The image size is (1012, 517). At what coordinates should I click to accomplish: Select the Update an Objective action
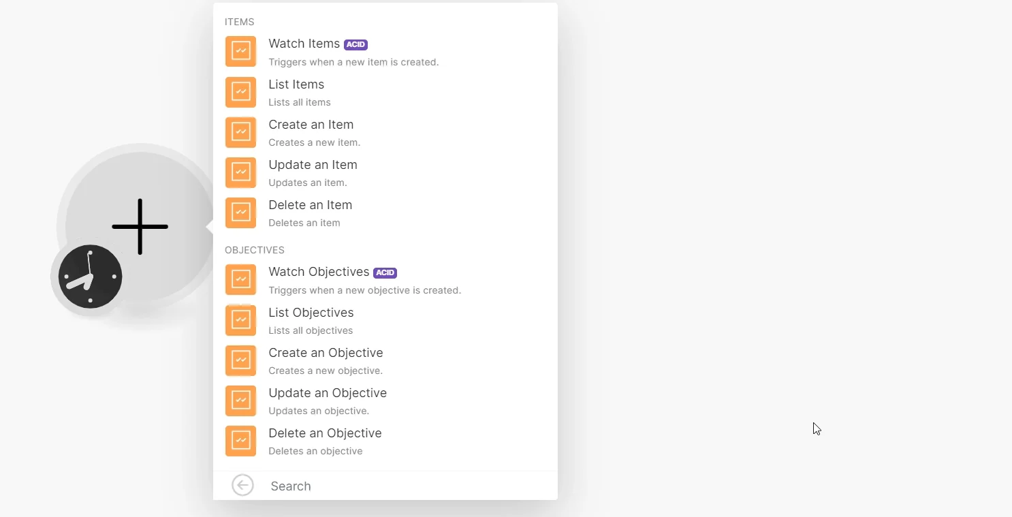click(x=385, y=401)
